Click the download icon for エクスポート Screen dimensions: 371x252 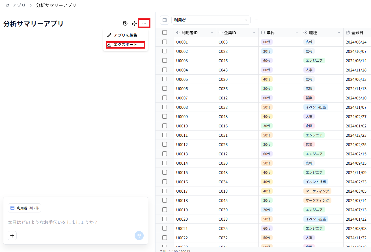click(109, 45)
